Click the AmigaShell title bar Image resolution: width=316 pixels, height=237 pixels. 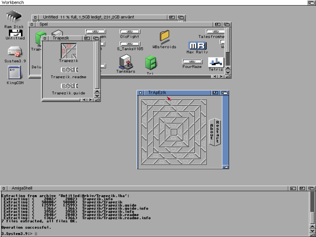pos(147,188)
